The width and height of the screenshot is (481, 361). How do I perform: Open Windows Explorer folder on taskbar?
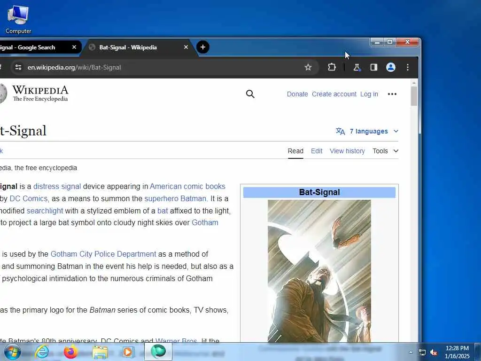tap(100, 352)
